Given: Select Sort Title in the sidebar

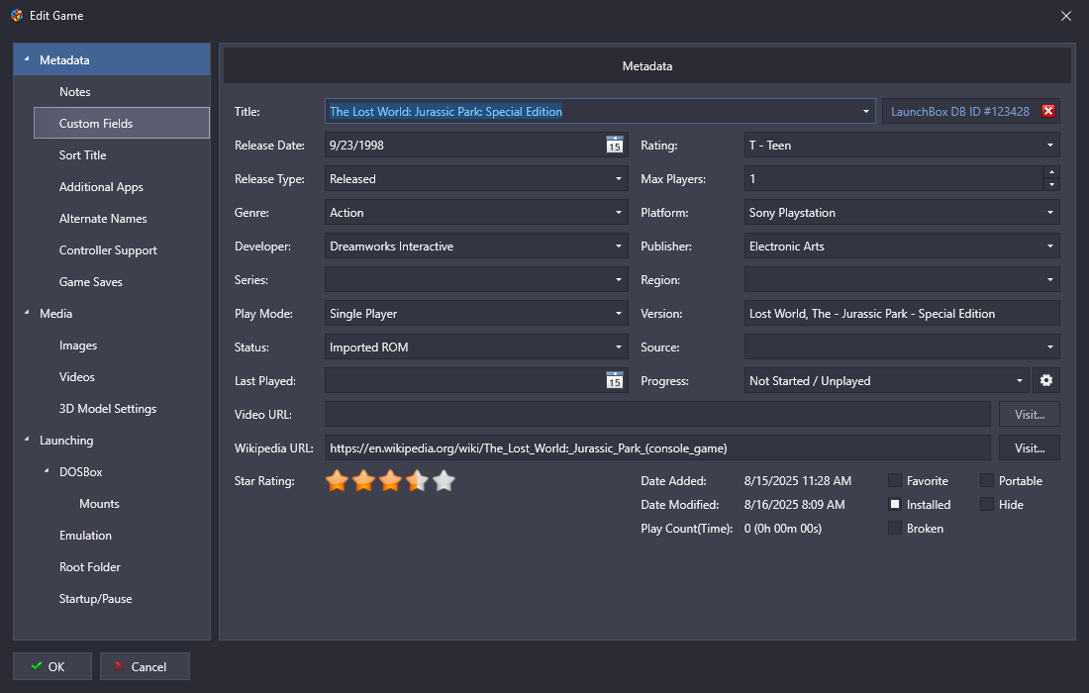Looking at the screenshot, I should (x=82, y=154).
